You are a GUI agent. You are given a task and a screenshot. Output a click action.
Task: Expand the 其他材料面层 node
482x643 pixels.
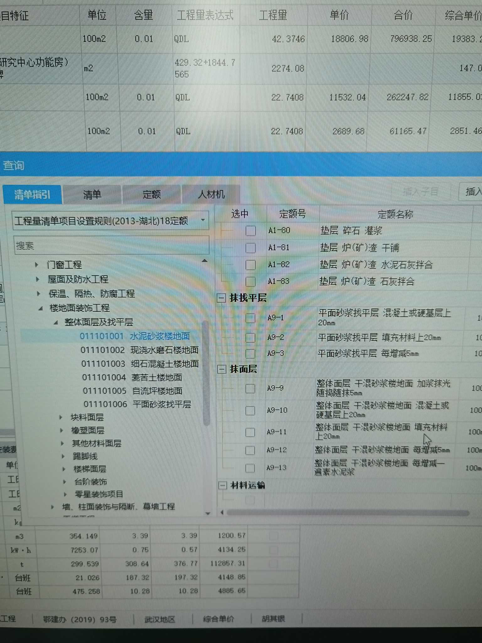62,443
